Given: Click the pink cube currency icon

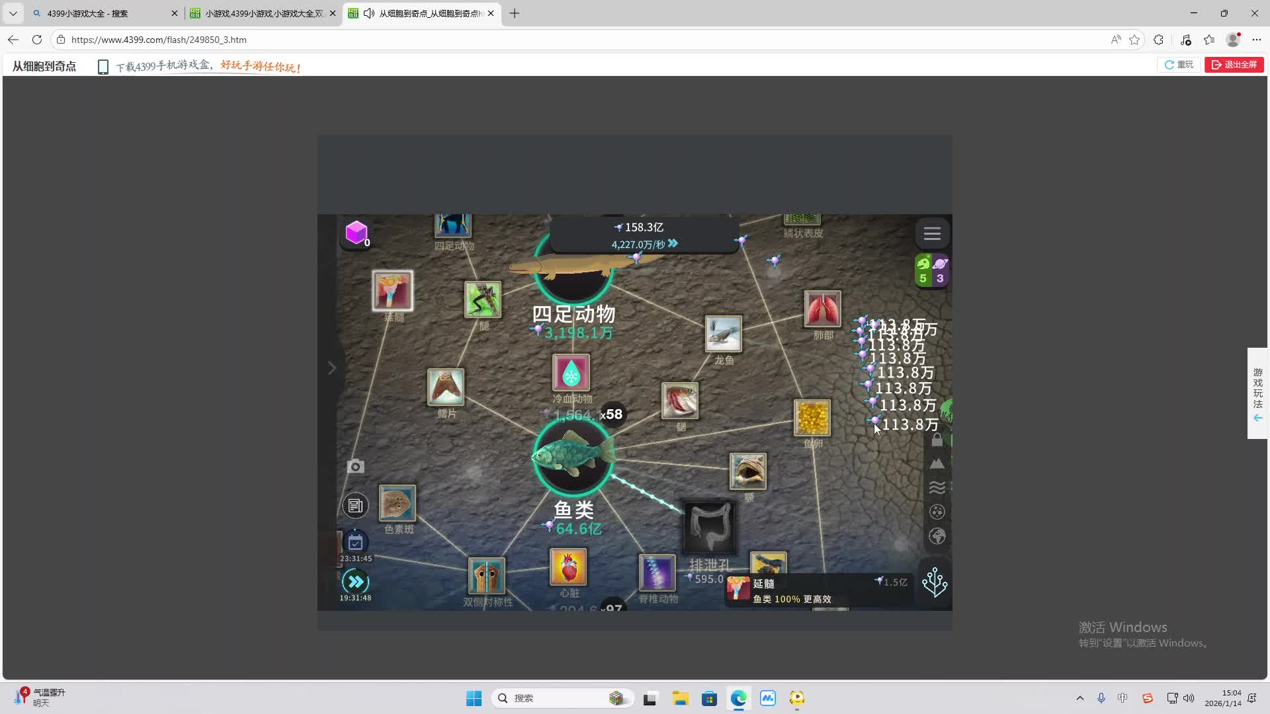Looking at the screenshot, I should (356, 232).
